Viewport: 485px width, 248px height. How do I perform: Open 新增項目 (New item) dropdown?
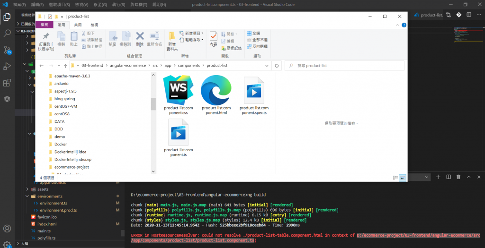click(x=191, y=33)
